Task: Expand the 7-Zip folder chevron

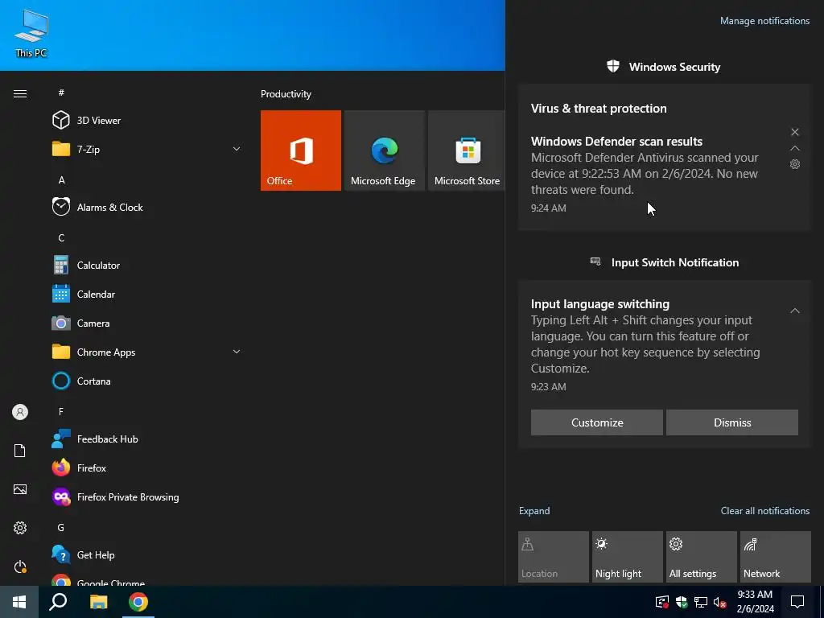Action: 237,149
